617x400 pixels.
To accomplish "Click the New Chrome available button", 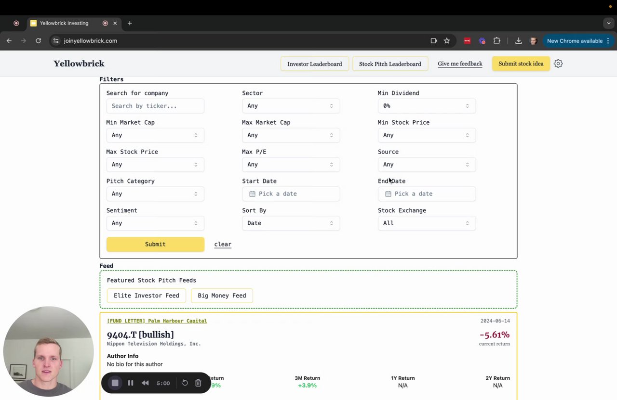I will point(577,41).
